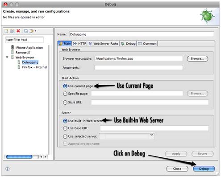Click the help question mark icon
The image size is (221, 177).
click(x=8, y=169)
